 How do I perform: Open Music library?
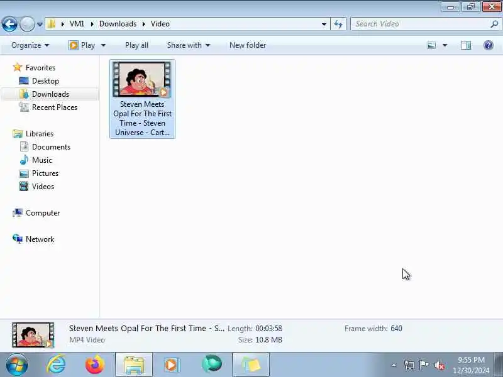[x=42, y=160]
